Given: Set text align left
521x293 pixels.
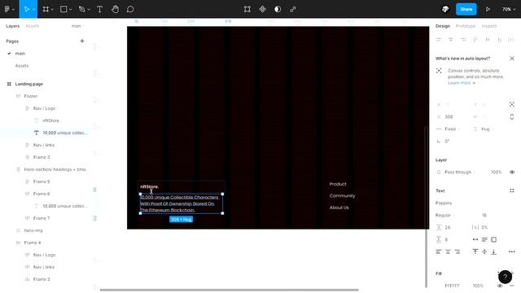Looking at the screenshot, I should coord(439,251).
